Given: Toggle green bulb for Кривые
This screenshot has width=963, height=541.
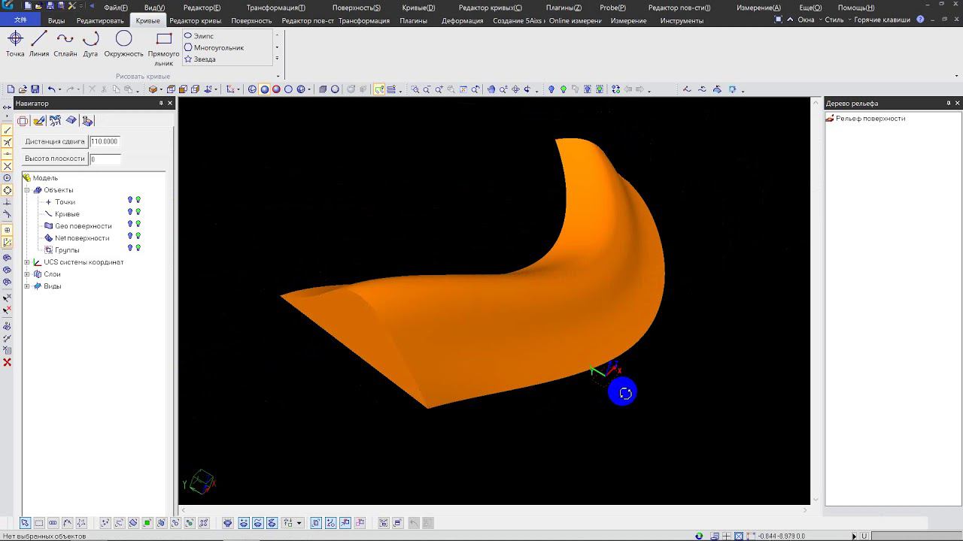Looking at the screenshot, I should [x=138, y=213].
